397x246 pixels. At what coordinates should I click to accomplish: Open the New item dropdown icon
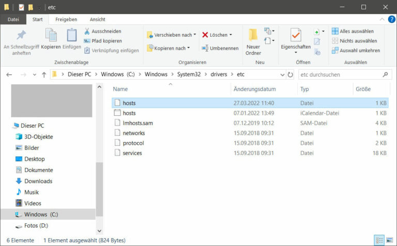point(269,31)
